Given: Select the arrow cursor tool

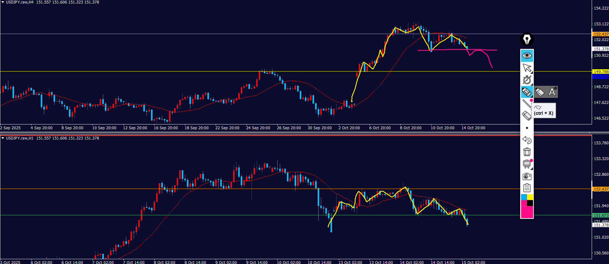Looking at the screenshot, I should pos(527,68).
